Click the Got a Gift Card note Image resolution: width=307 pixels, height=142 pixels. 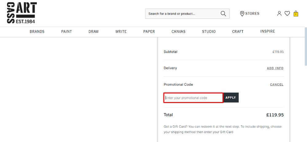coord(222,129)
